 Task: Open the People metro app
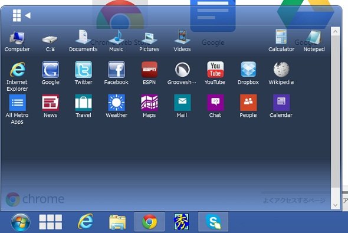coord(248,106)
